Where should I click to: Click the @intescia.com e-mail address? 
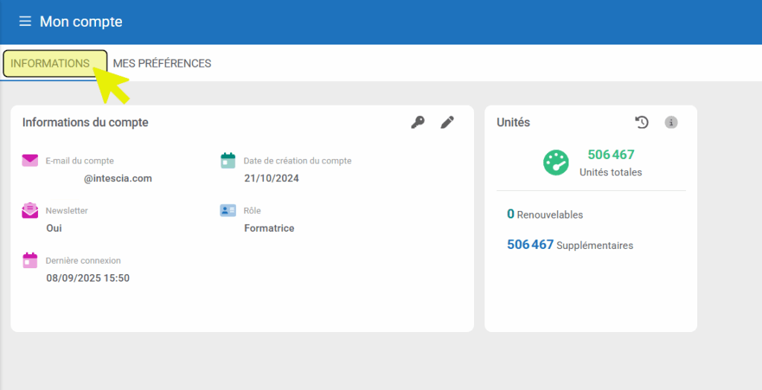tap(118, 178)
